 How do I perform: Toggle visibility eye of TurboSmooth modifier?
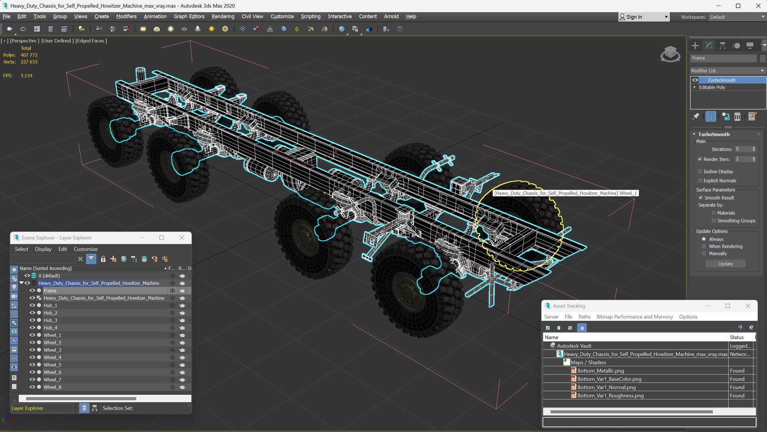pos(695,80)
